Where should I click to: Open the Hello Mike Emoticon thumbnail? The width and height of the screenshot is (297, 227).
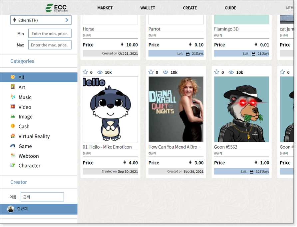click(111, 109)
